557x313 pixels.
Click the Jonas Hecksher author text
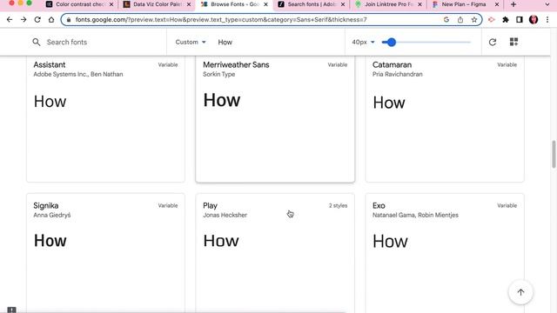pyautogui.click(x=225, y=215)
